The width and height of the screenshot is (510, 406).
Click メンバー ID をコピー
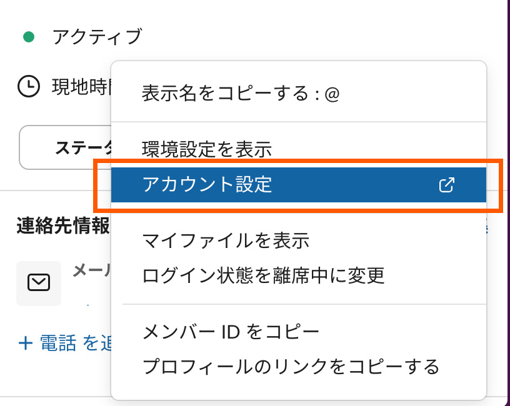tap(231, 331)
